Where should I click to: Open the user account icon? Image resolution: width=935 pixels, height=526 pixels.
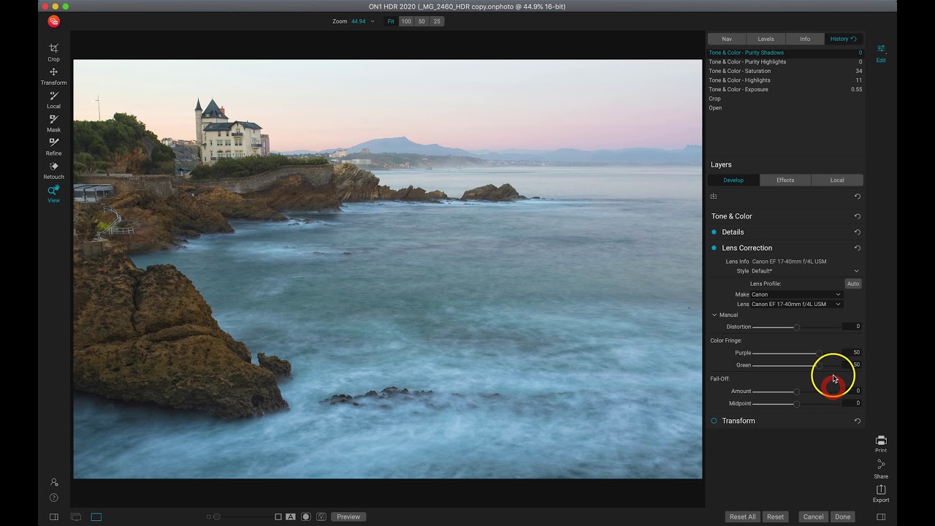(53, 482)
